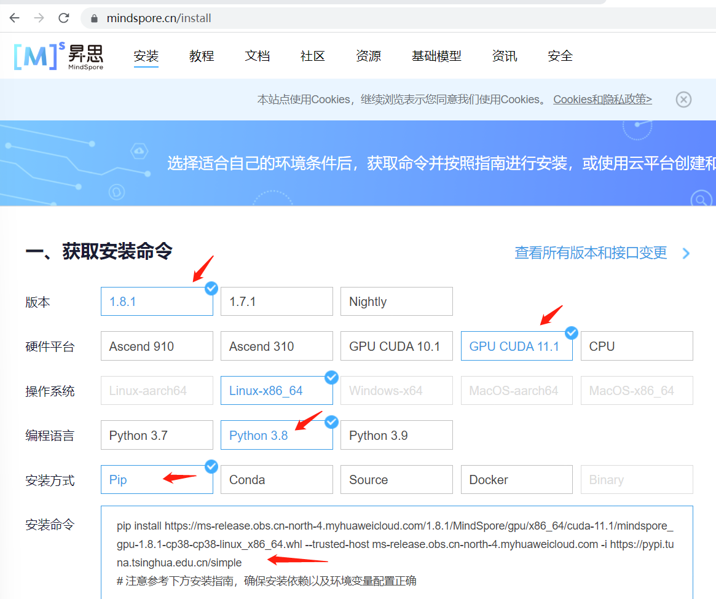This screenshot has height=599, width=716.
Task: Click the # 注意参考下方安装指南 comment line
Action: click(x=267, y=581)
